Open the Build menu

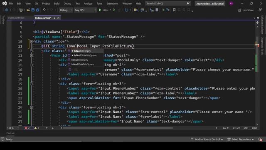coord(57,3)
